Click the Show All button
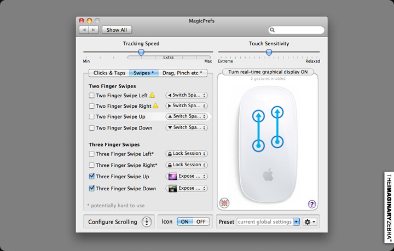Screen dimensions: 394x251 point(117,30)
